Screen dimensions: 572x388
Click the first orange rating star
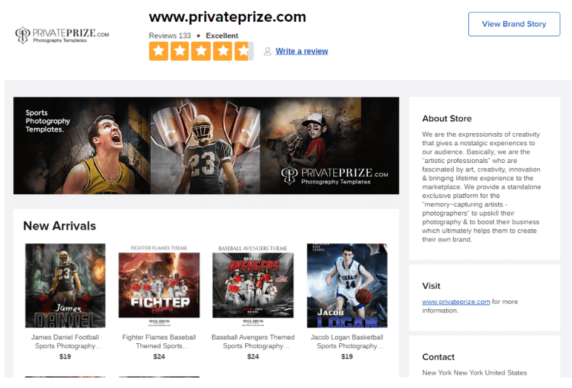[159, 51]
